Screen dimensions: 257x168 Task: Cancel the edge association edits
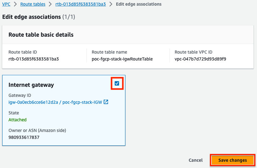[195, 160]
